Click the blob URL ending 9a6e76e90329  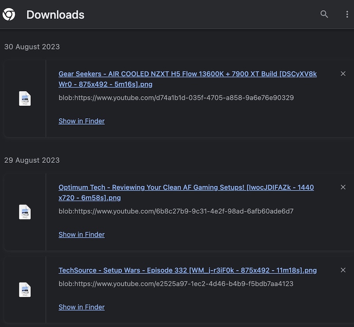click(176, 97)
